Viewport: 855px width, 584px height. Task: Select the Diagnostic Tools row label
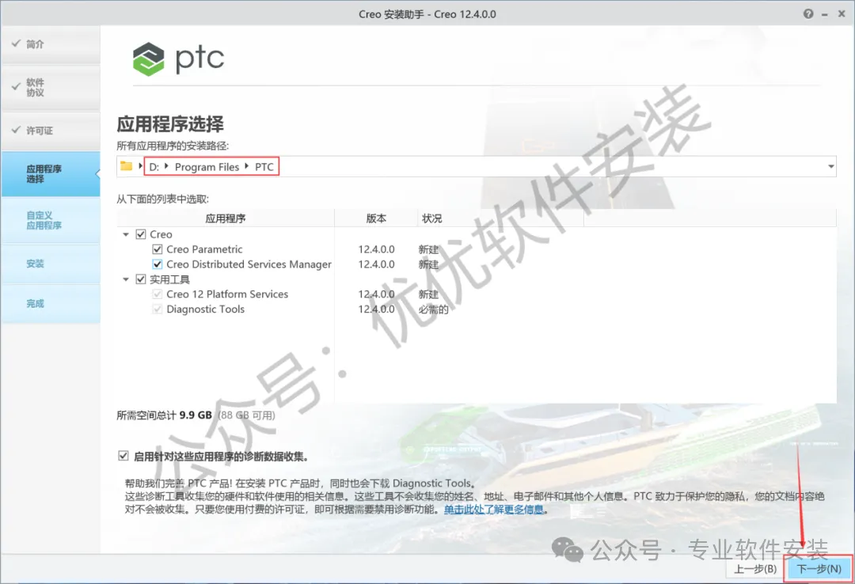point(206,309)
